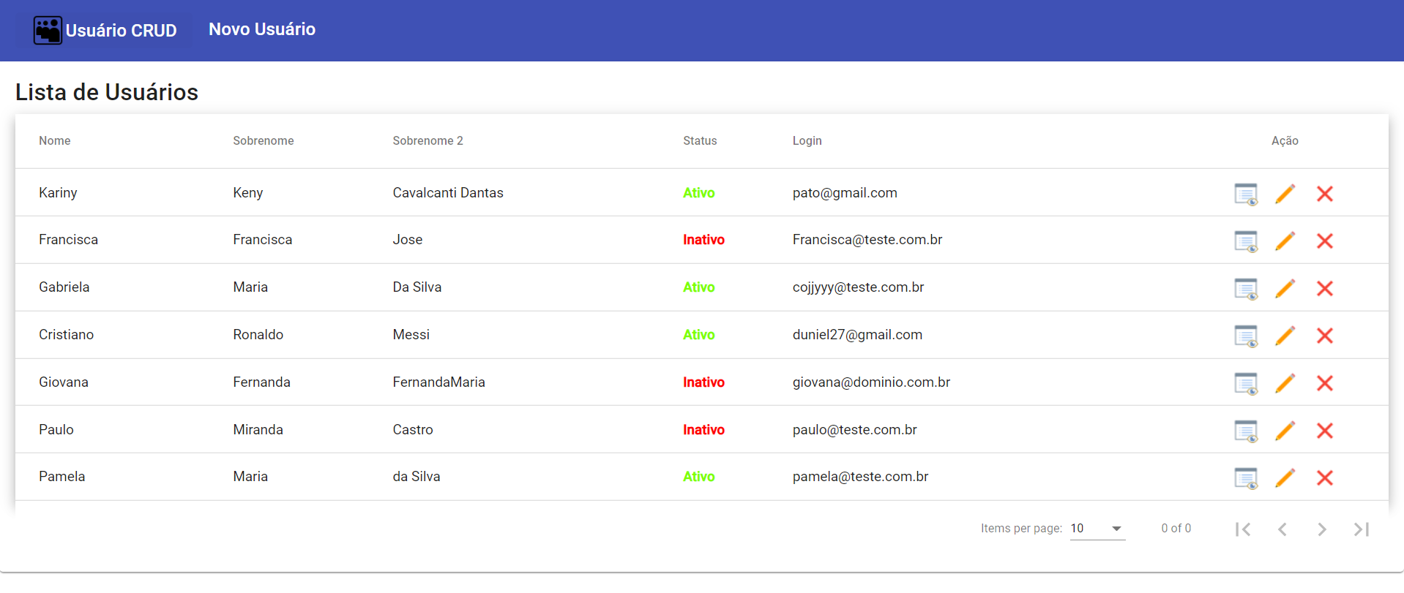The width and height of the screenshot is (1404, 593).
Task: Delete user Kariny with red X
Action: 1325,194
